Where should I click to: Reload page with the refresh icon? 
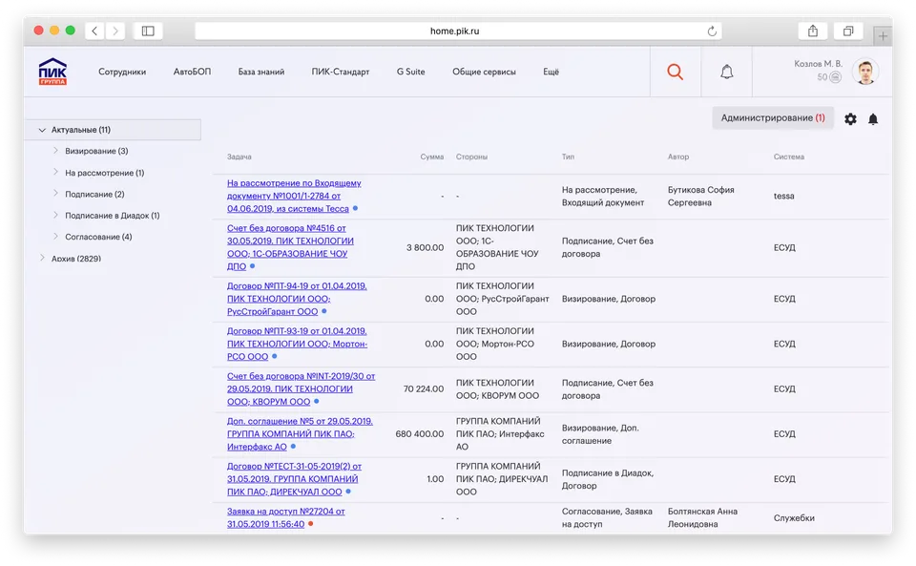pos(712,31)
